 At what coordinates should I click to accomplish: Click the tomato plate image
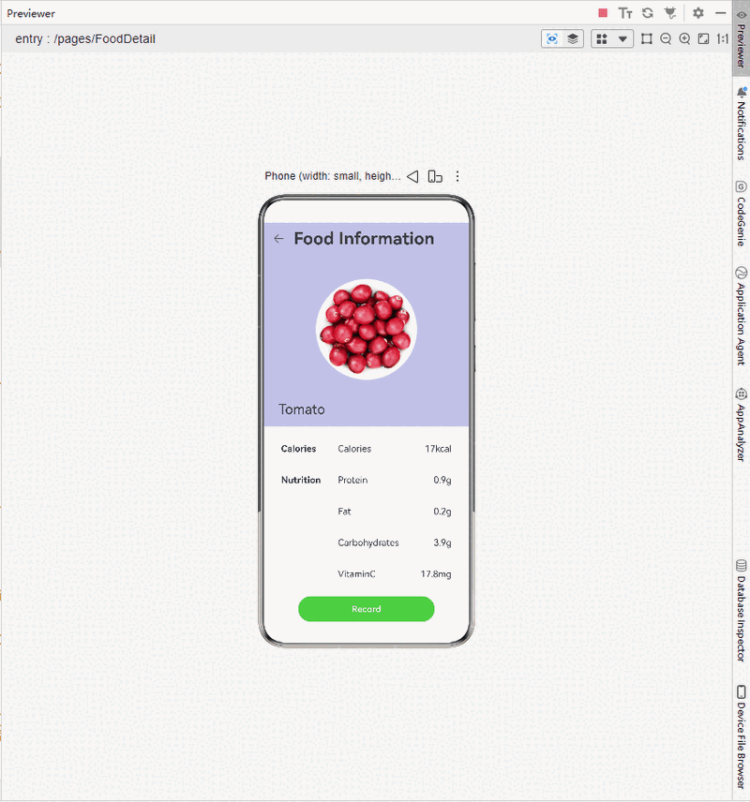click(x=366, y=329)
